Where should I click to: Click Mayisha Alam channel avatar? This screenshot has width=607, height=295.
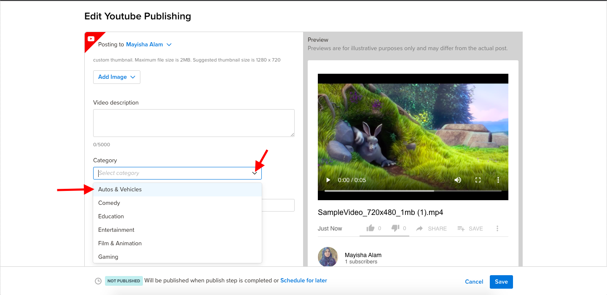pyautogui.click(x=328, y=257)
